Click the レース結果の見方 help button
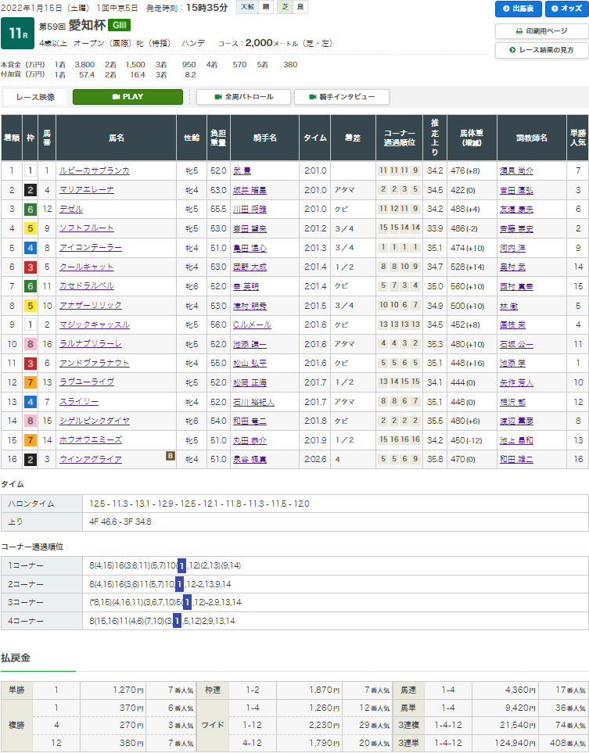Image resolution: width=589 pixels, height=753 pixels. (541, 50)
